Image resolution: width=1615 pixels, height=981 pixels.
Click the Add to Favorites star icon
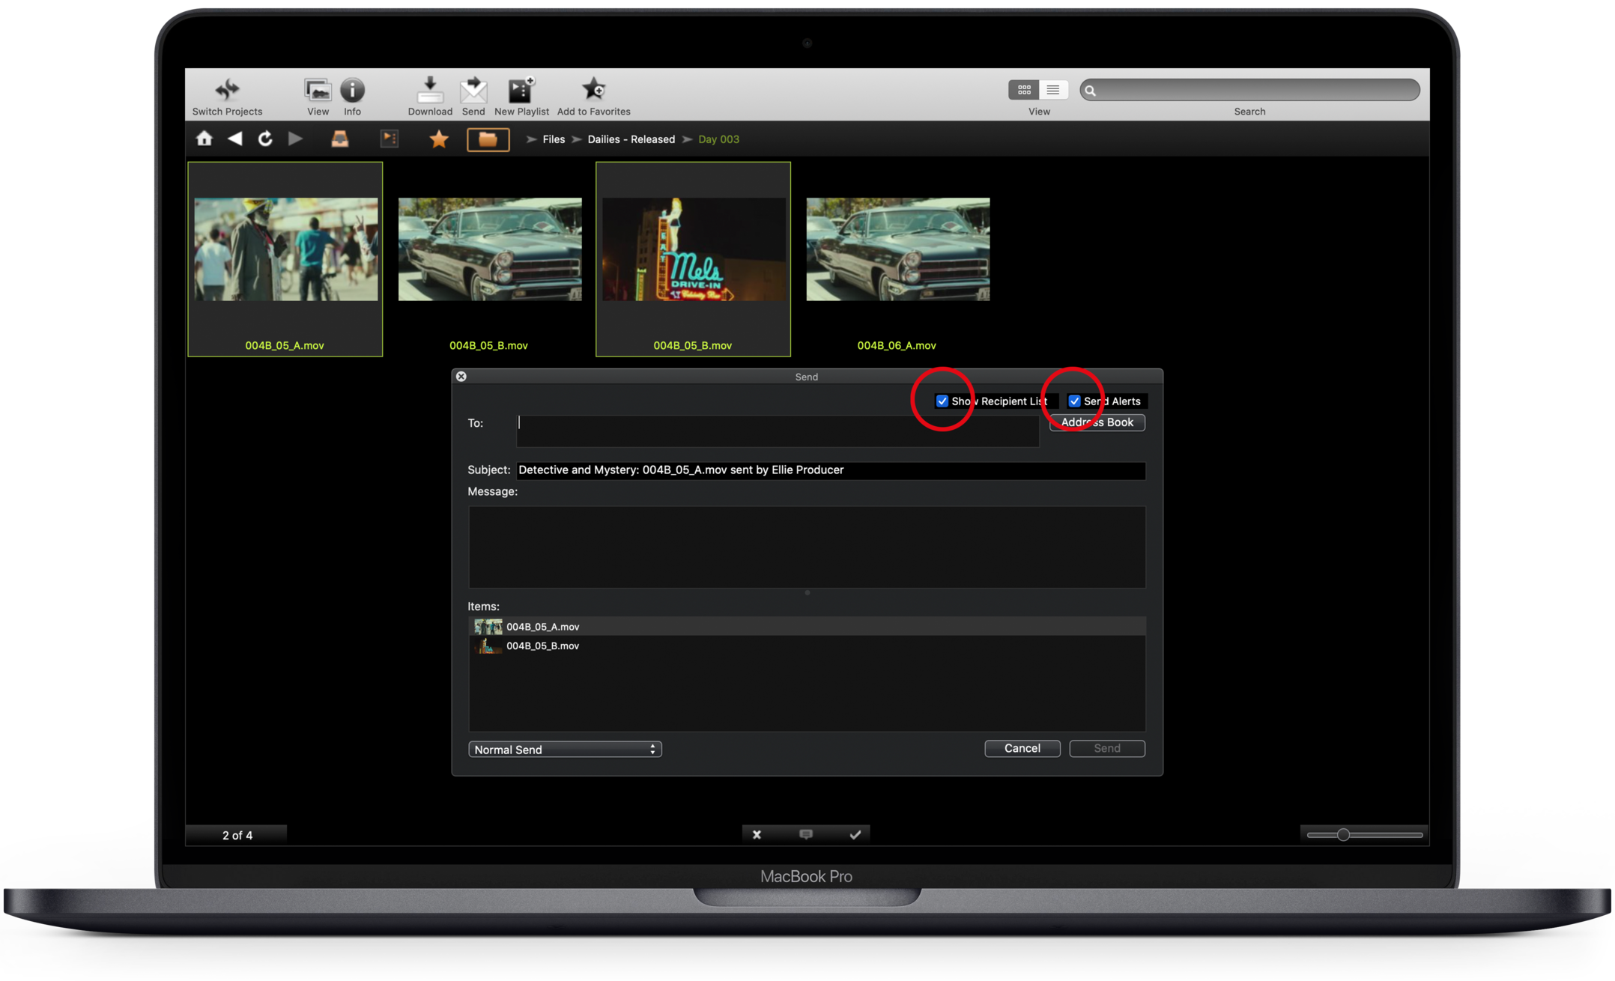tap(593, 90)
